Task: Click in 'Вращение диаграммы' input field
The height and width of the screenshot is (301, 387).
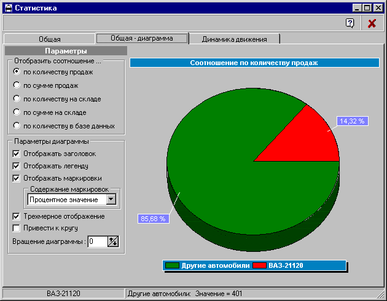Action: pos(96,241)
